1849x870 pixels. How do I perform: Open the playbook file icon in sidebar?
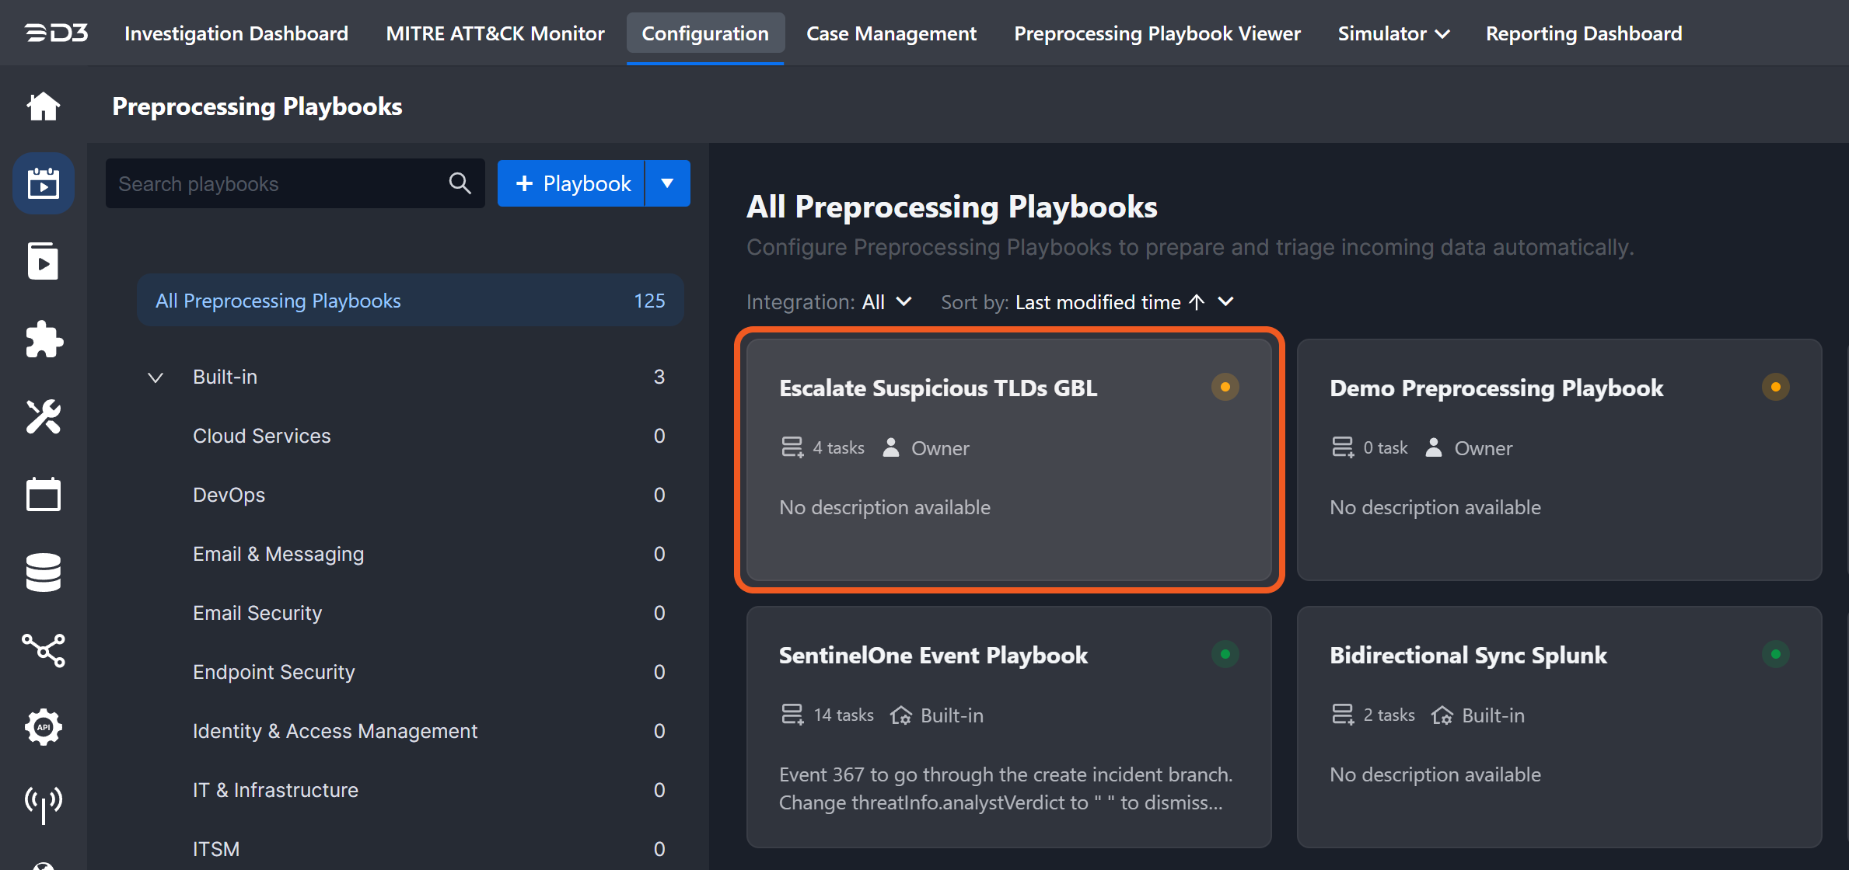[44, 261]
